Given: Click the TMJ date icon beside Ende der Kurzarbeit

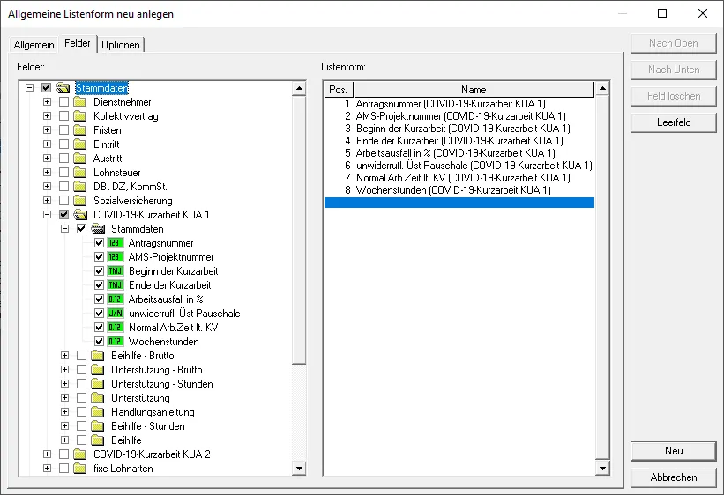Looking at the screenshot, I should coord(115,284).
